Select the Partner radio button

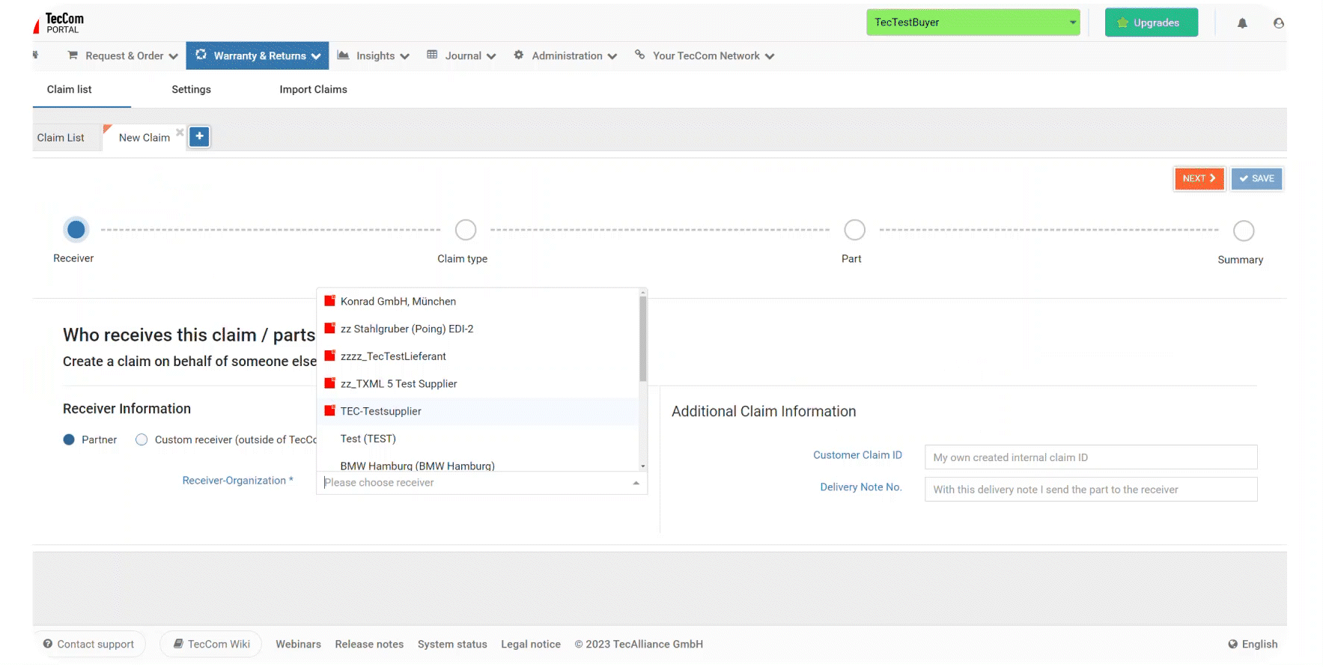click(x=69, y=440)
